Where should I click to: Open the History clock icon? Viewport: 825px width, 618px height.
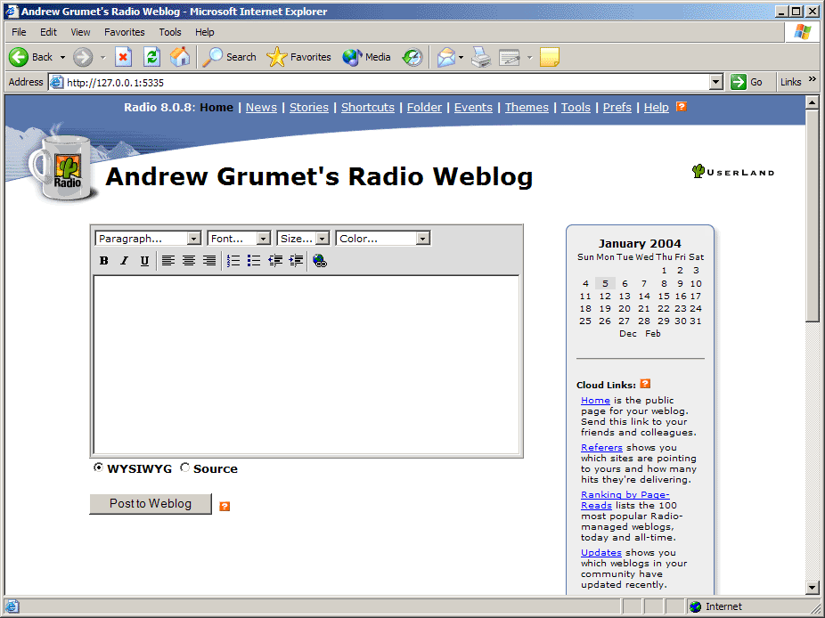[412, 57]
